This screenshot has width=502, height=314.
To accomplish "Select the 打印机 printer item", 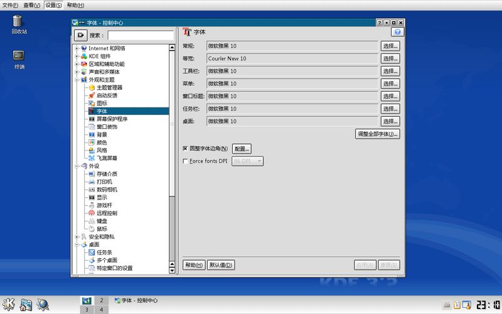I will pyautogui.click(x=104, y=181).
